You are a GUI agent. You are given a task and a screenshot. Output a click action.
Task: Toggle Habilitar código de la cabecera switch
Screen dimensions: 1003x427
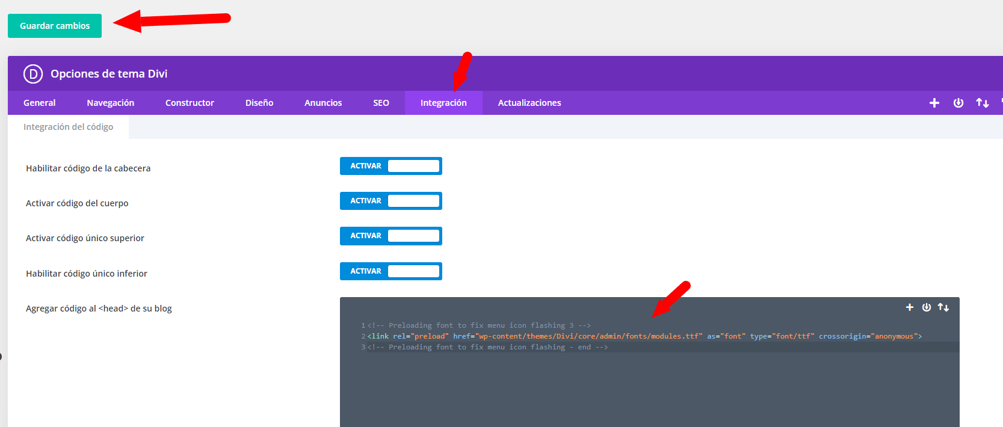click(x=391, y=166)
